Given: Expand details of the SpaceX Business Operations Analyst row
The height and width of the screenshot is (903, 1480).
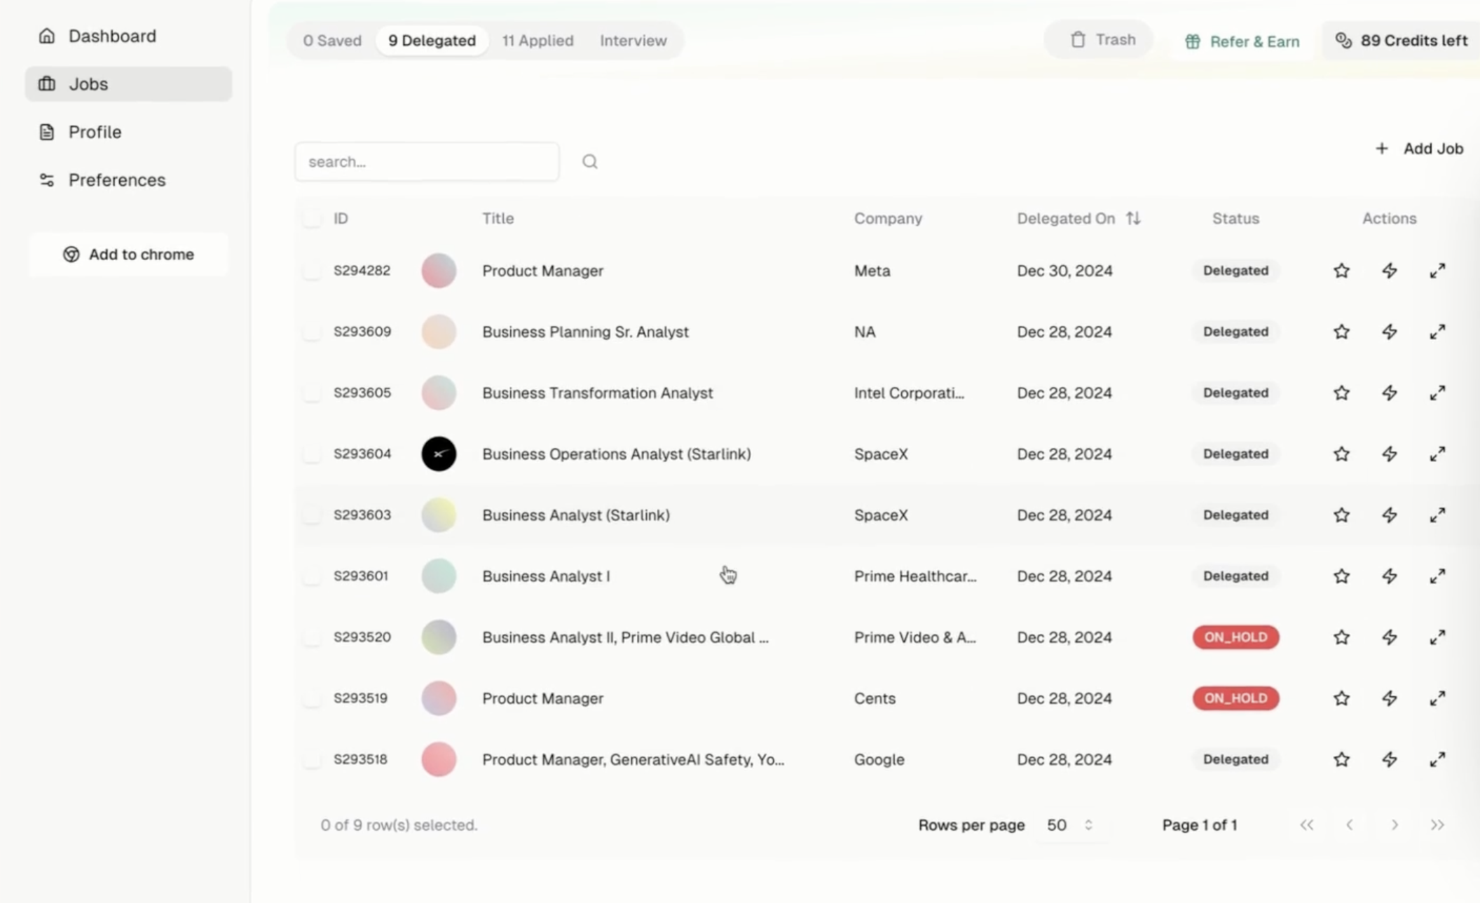Looking at the screenshot, I should click(x=1438, y=454).
